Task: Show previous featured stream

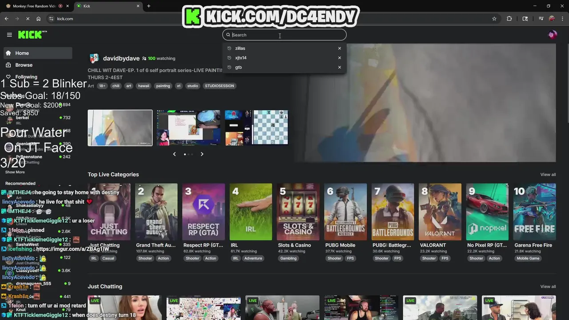Action: click(174, 154)
